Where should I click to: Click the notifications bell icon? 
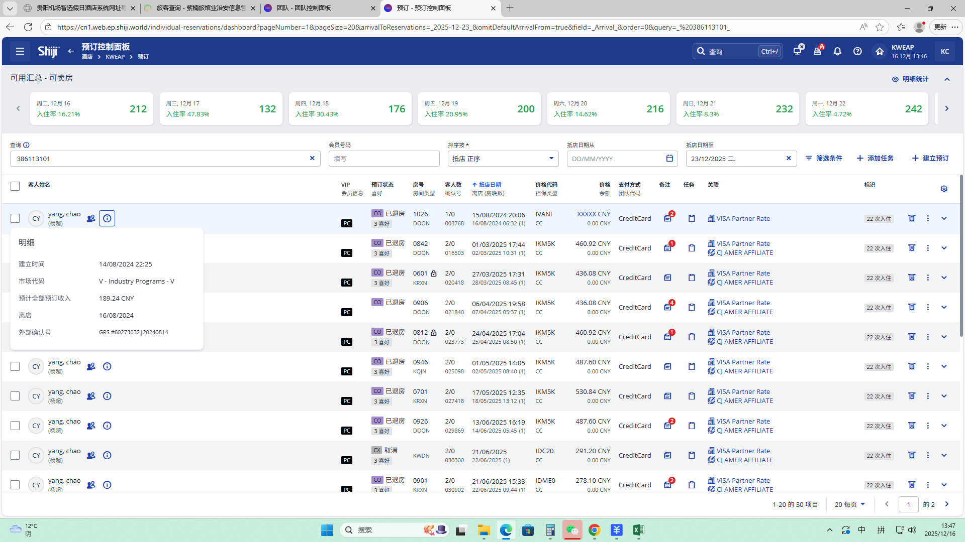click(x=837, y=51)
